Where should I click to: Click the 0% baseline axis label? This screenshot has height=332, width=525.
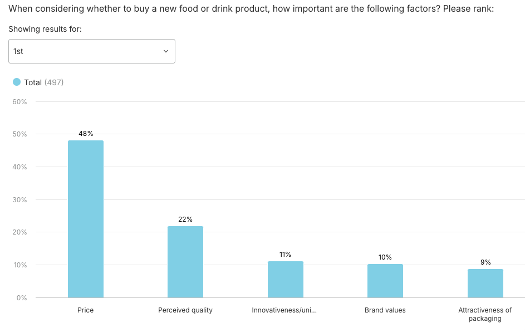[21, 297]
